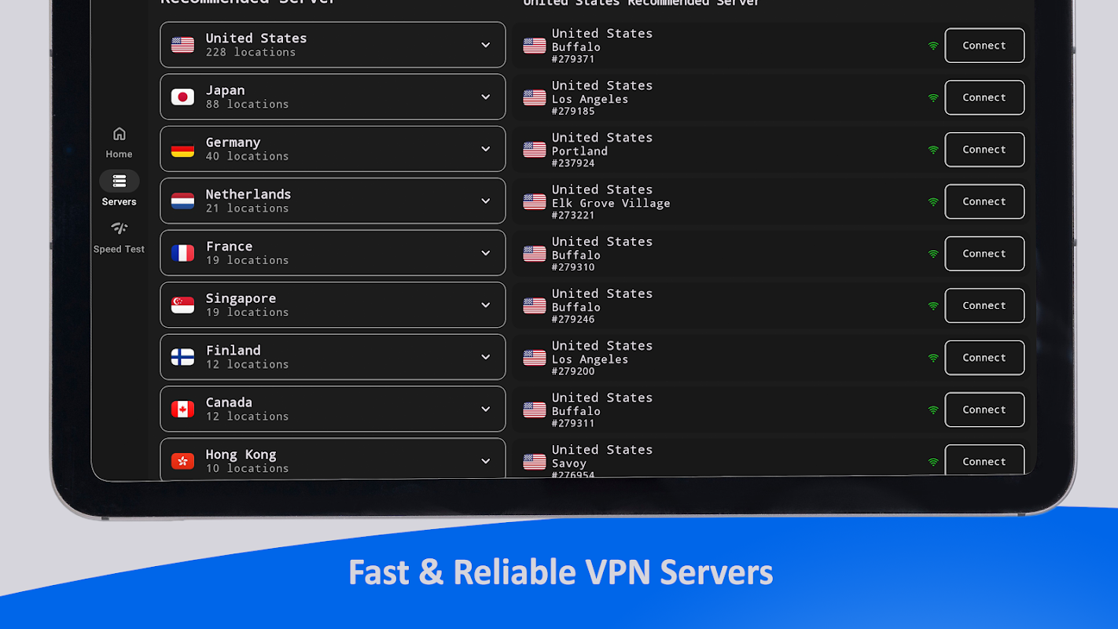Click the France flag icon

pyautogui.click(x=182, y=252)
